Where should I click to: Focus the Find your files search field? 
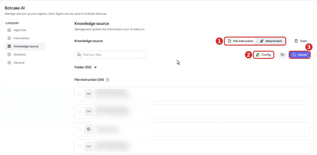[110, 55]
